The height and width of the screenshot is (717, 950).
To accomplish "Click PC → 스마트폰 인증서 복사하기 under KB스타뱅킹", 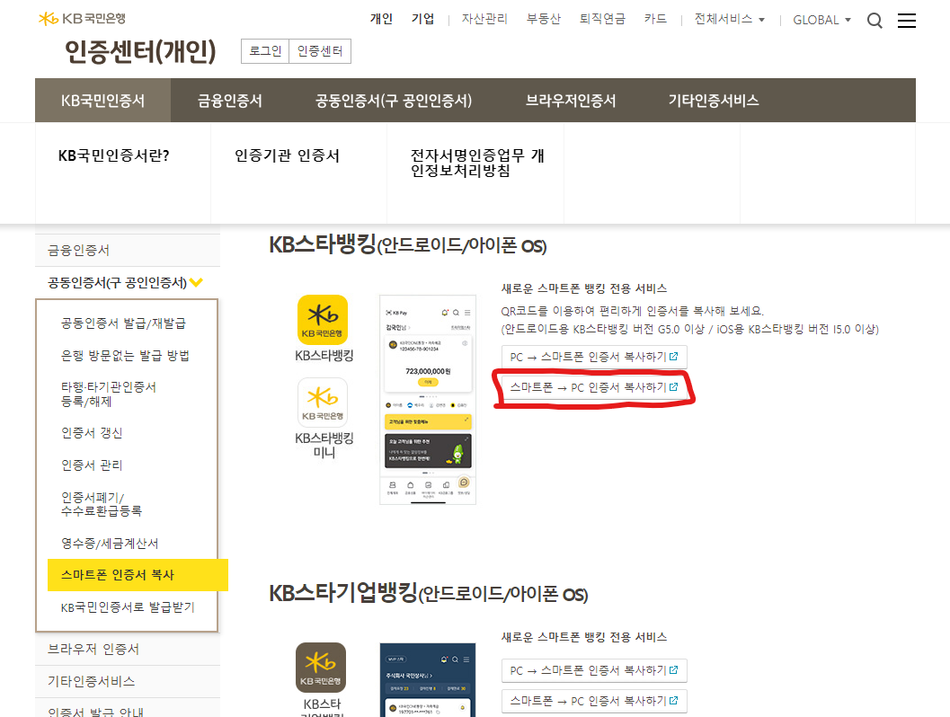I will pyautogui.click(x=594, y=357).
